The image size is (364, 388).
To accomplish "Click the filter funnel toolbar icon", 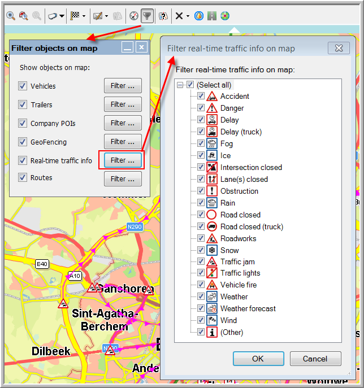I will tap(147, 16).
